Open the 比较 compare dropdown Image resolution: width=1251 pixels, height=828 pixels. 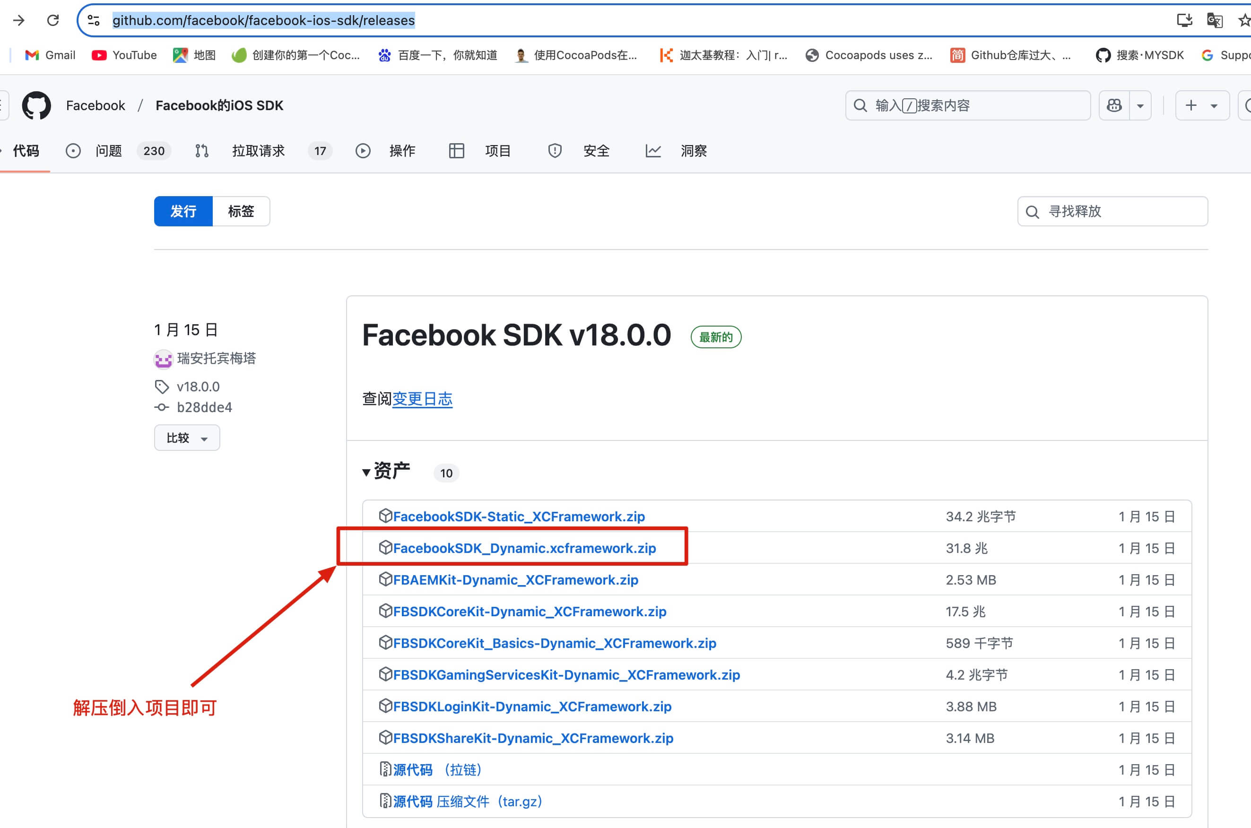187,438
